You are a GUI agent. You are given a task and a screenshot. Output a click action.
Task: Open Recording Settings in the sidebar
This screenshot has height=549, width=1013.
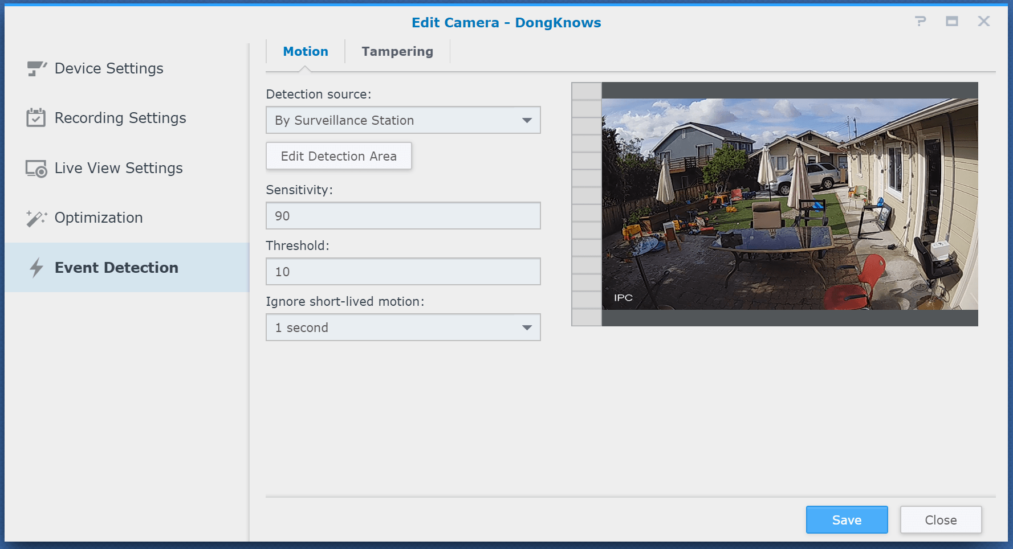[x=120, y=118]
